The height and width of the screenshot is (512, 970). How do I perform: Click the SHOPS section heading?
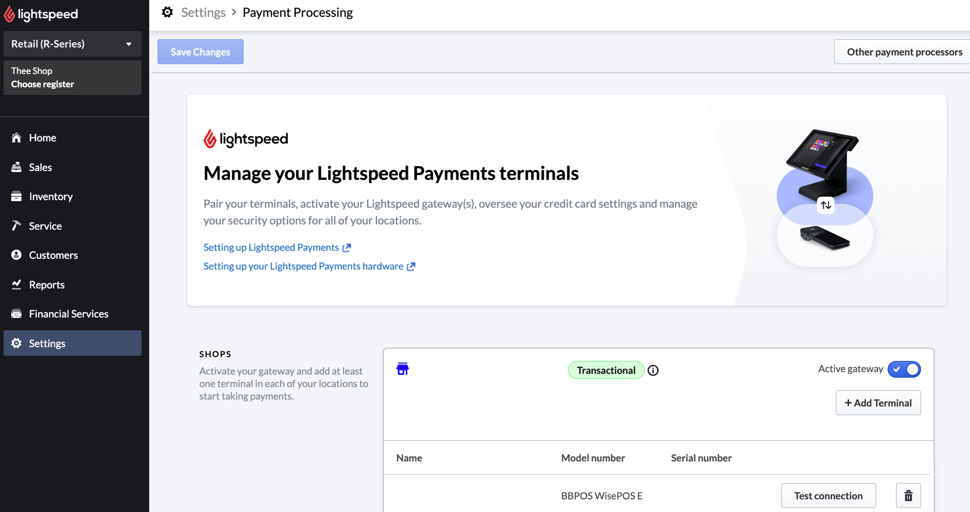215,354
